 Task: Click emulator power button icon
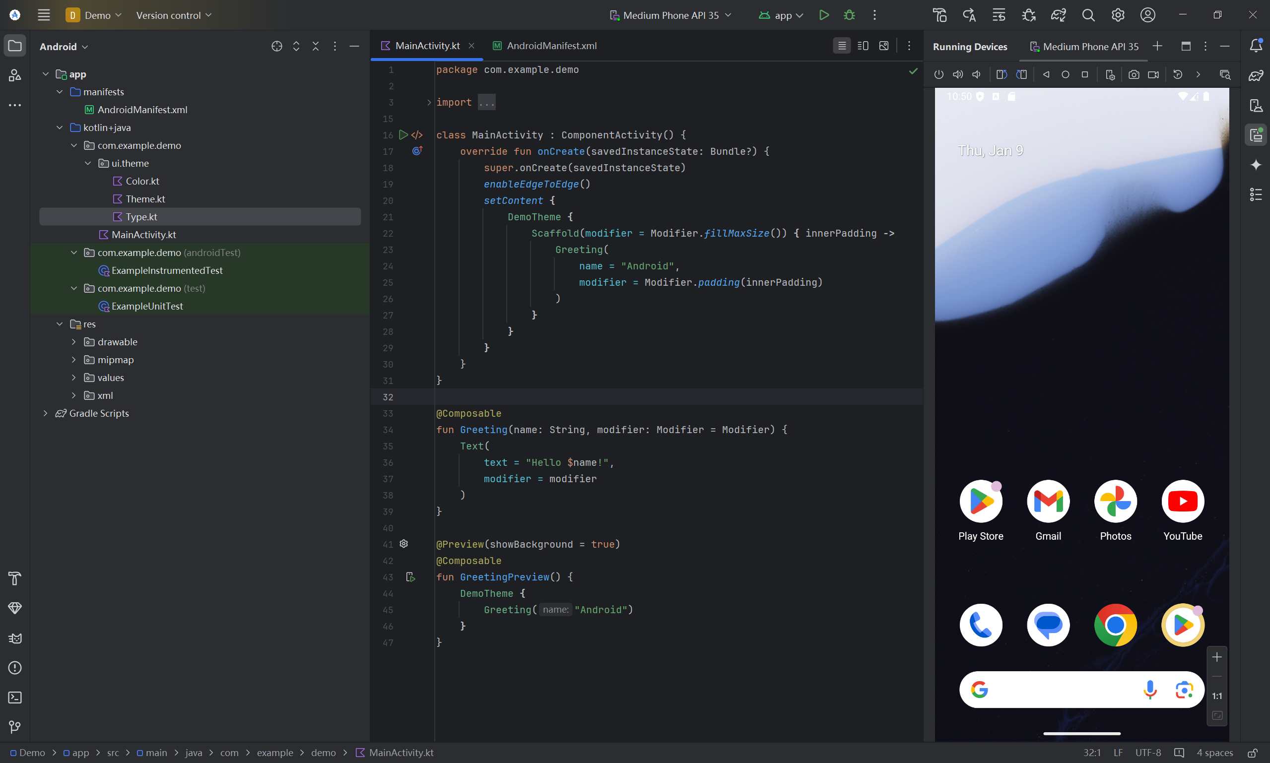939,74
